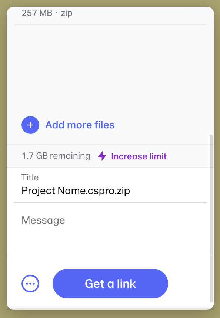Viewport: 220px width, 318px height.
Task: Open the more options ellipsis icon
Action: (30, 284)
